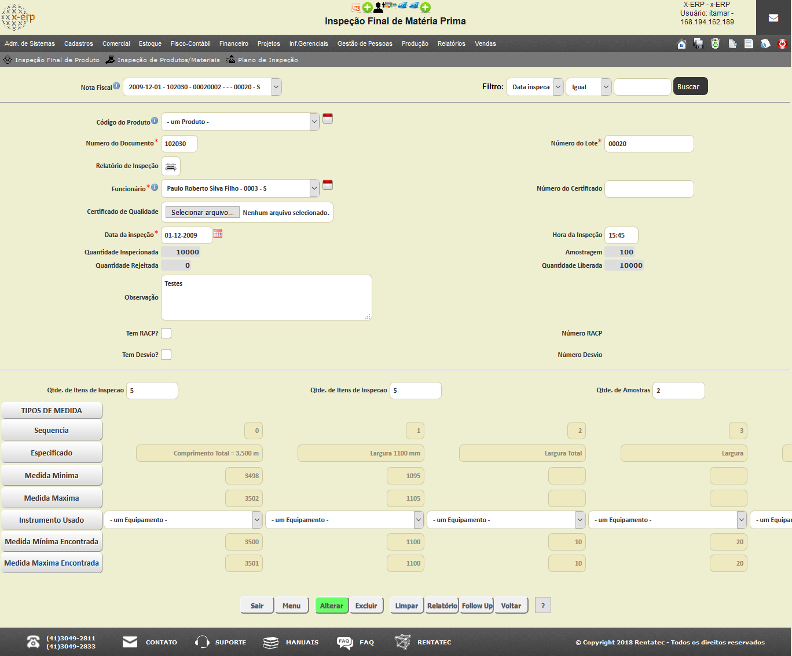Click the Excluir button

pyautogui.click(x=366, y=606)
